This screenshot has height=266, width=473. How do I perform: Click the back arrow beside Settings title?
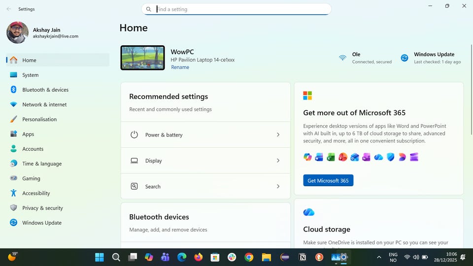pyautogui.click(x=9, y=9)
